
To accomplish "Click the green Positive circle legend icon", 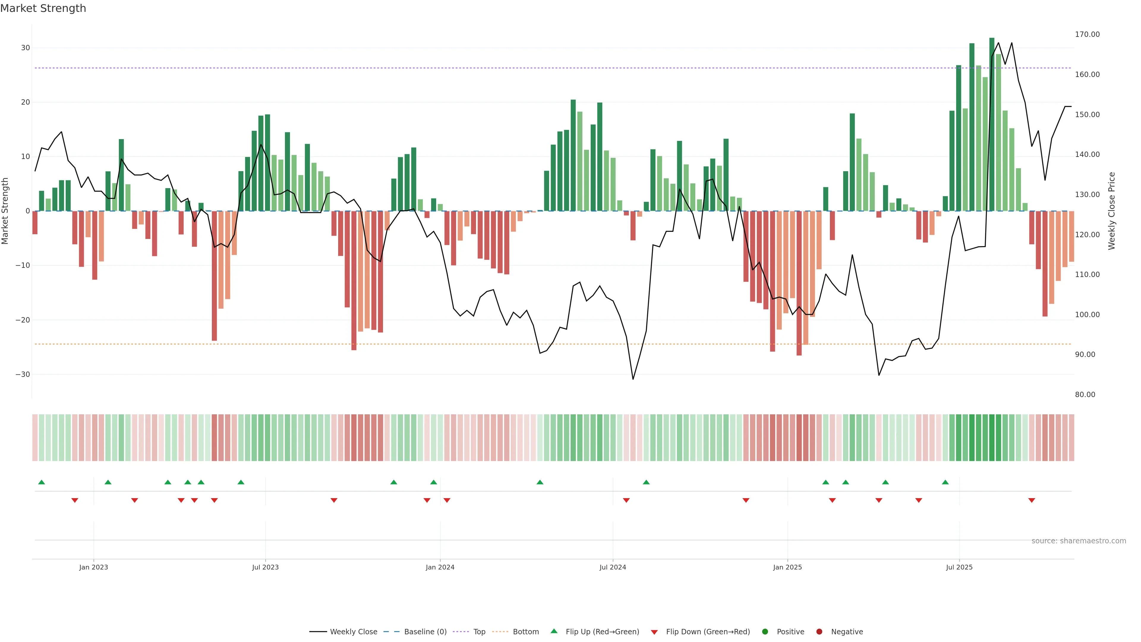I will (765, 632).
